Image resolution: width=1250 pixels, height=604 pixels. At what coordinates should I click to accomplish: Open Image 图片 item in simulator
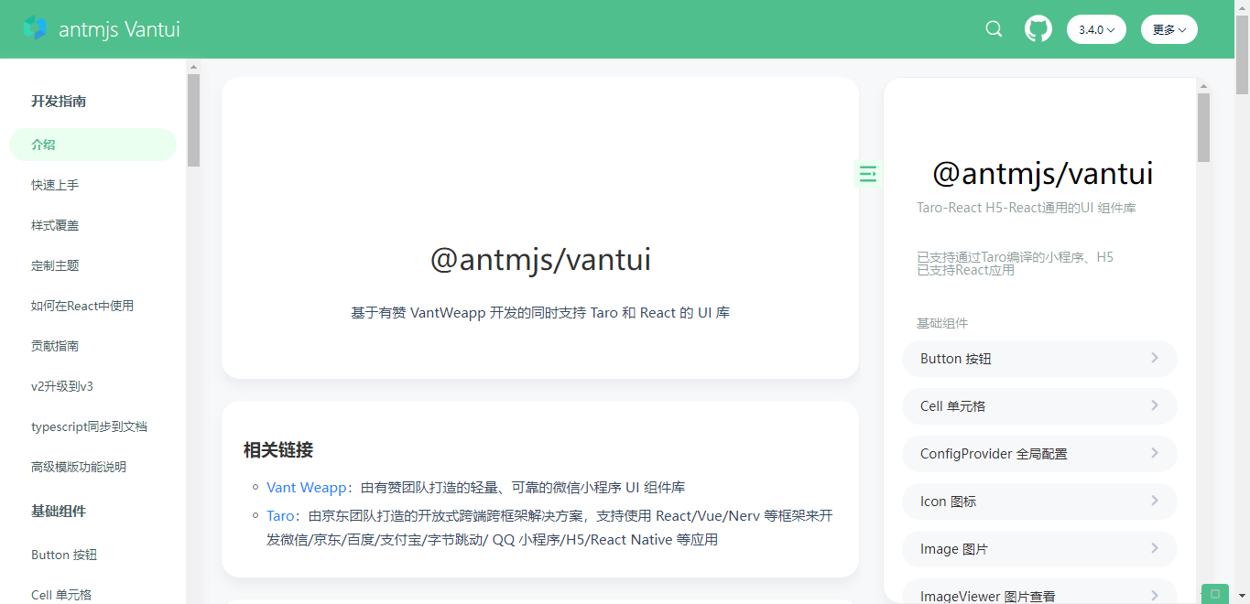1039,549
